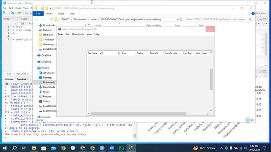The height and width of the screenshot is (152, 271).
Task: Switch to the RStudio Console tab
Action: coord(9,79)
